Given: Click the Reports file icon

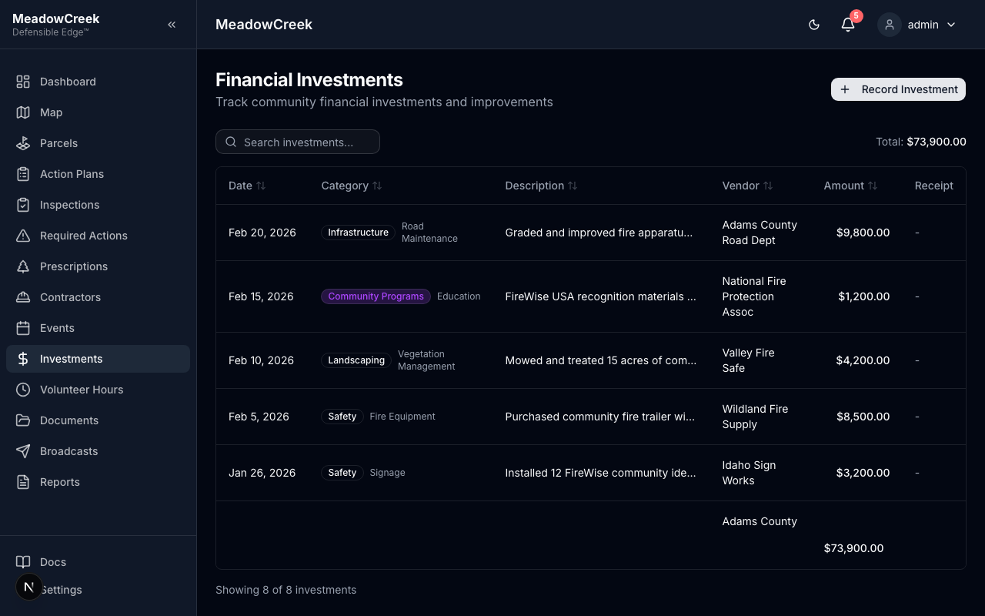Looking at the screenshot, I should coord(23,482).
